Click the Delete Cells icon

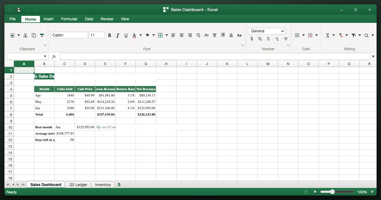310,35
